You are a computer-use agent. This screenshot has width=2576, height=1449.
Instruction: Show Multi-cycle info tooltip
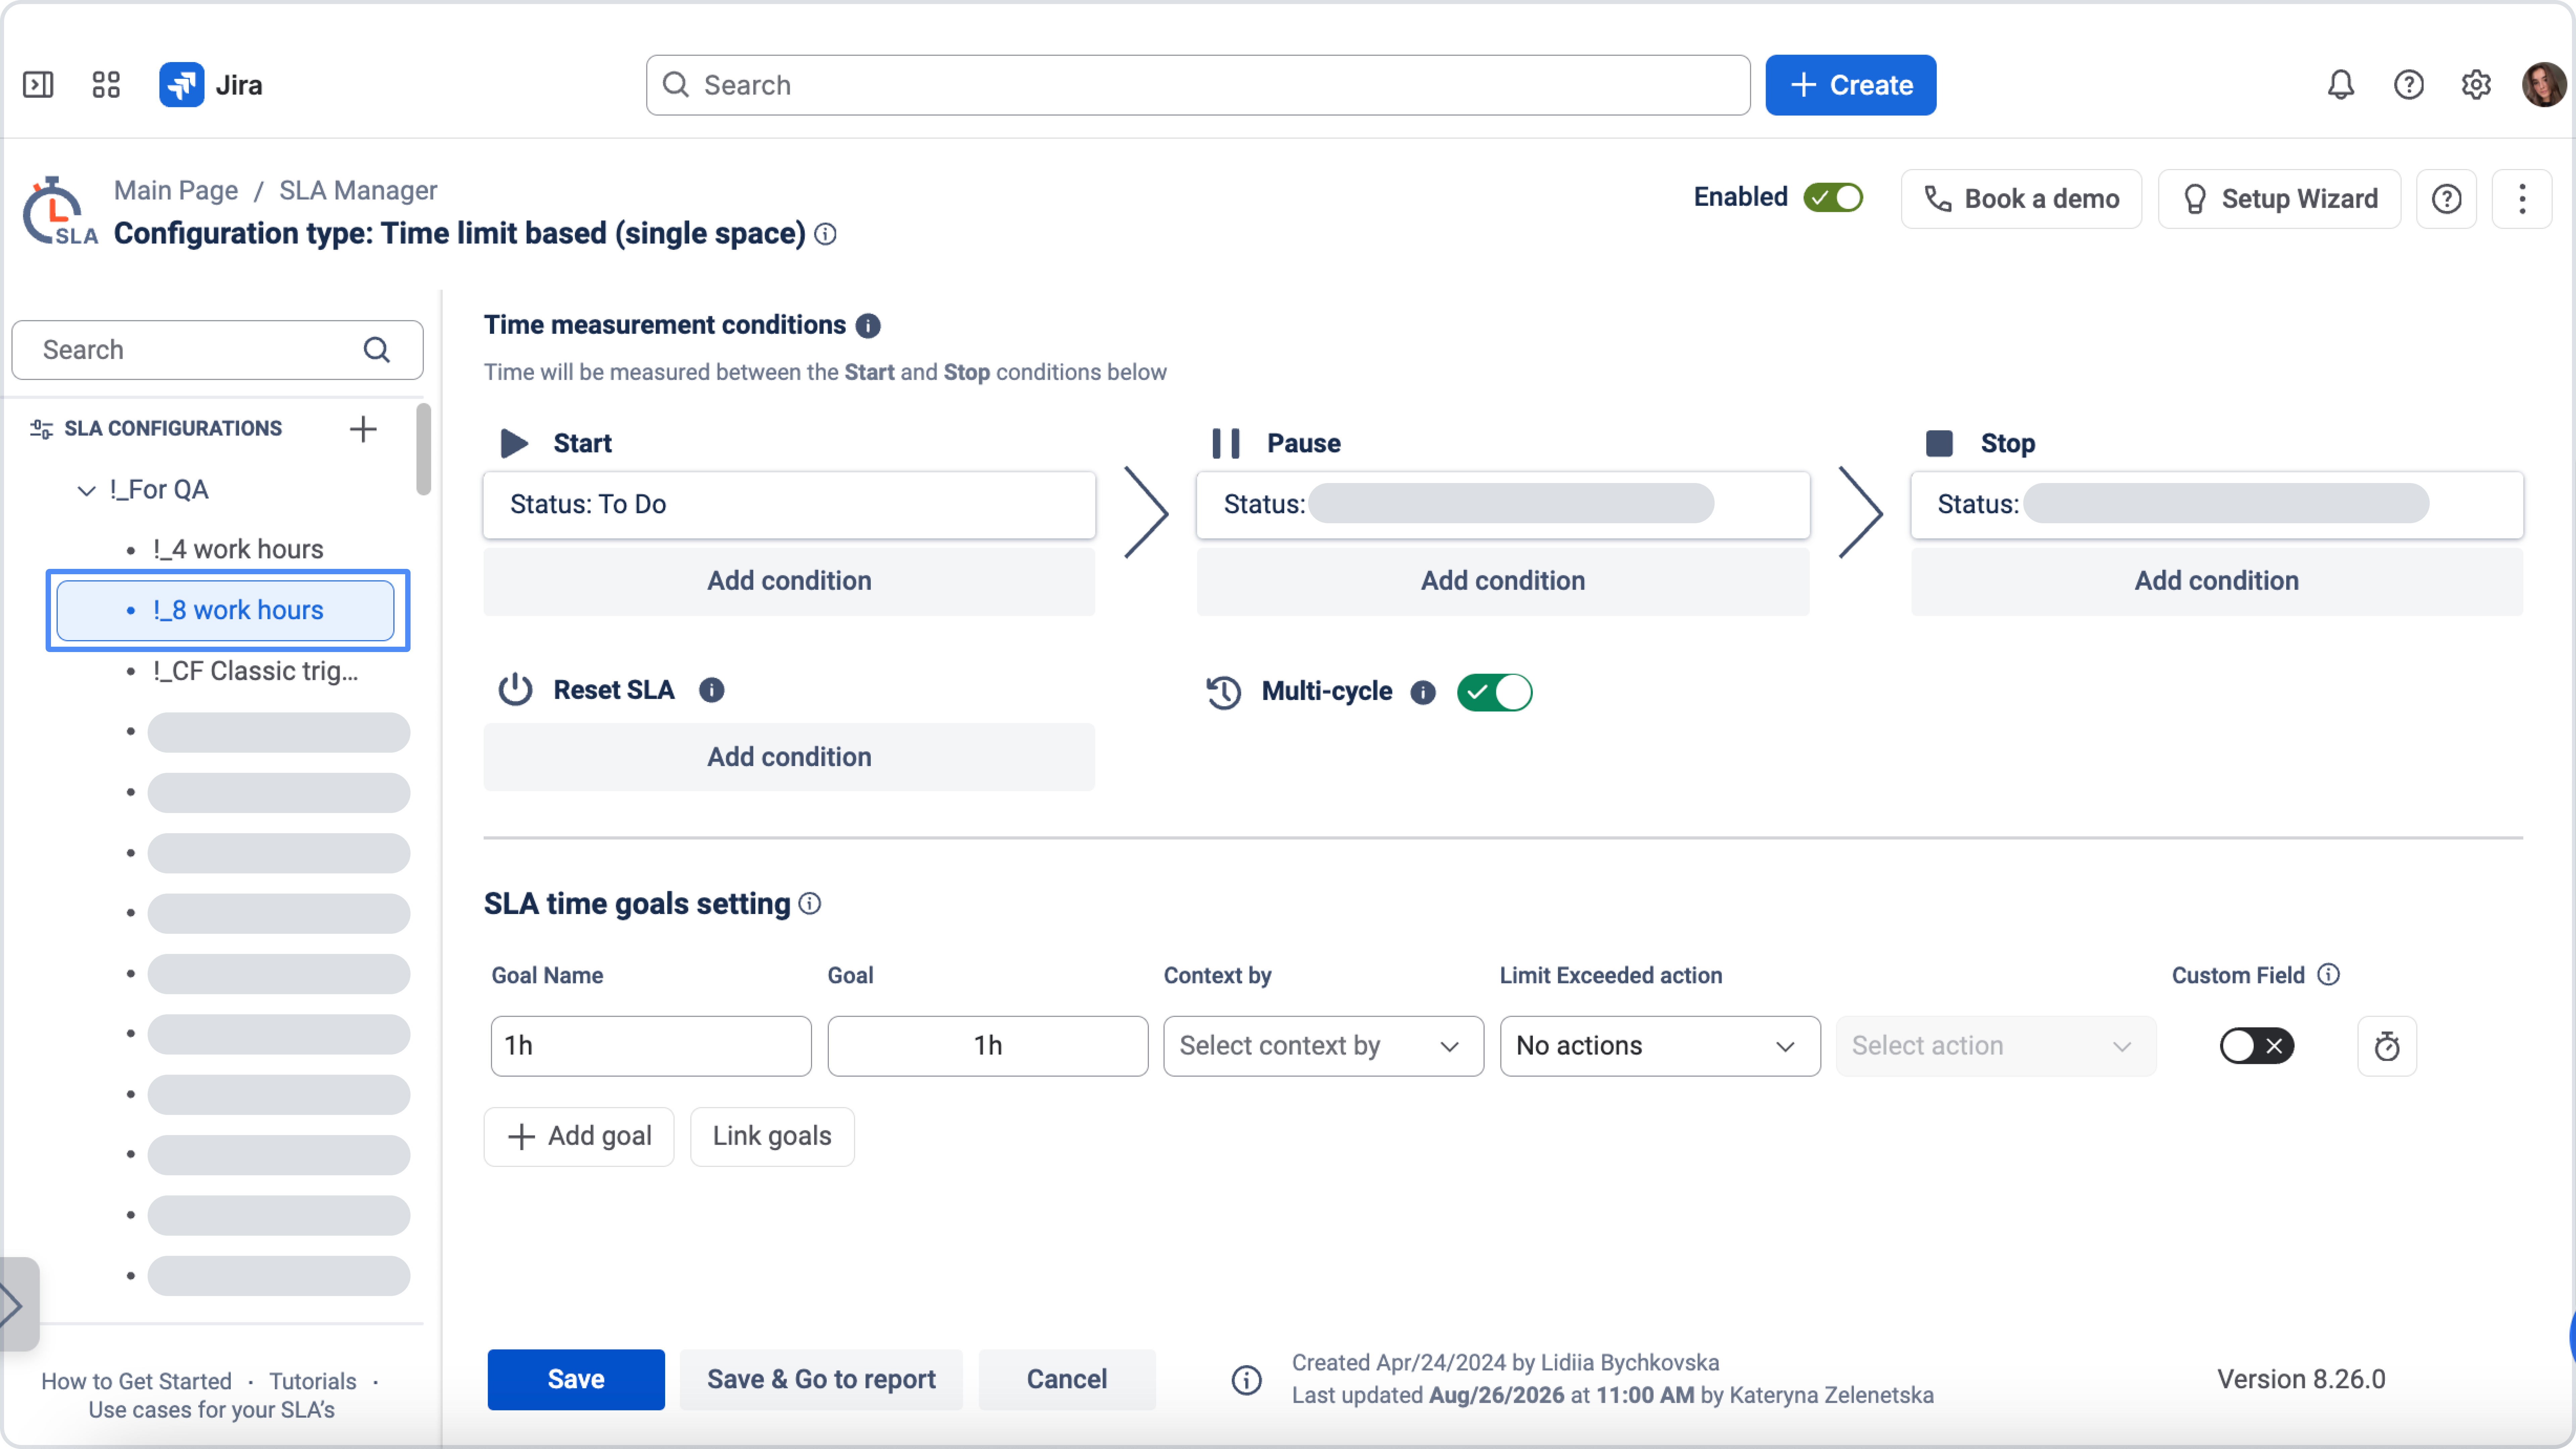[1422, 692]
